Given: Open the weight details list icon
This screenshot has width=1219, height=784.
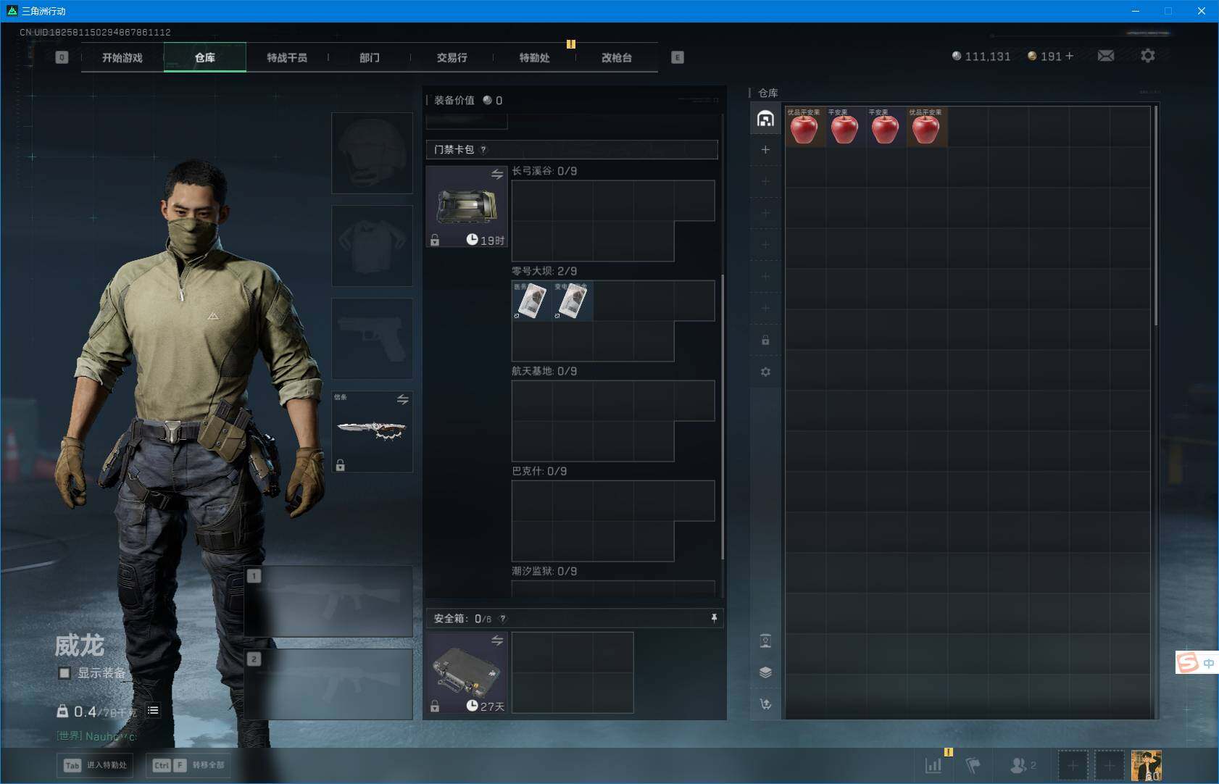Looking at the screenshot, I should click(153, 711).
